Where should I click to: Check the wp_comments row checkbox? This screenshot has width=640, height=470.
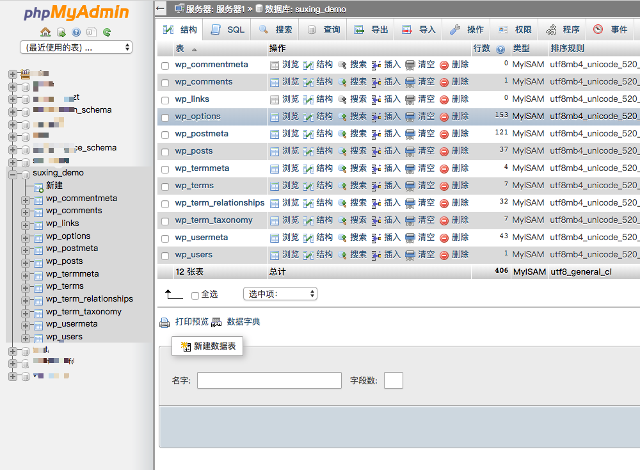165,83
